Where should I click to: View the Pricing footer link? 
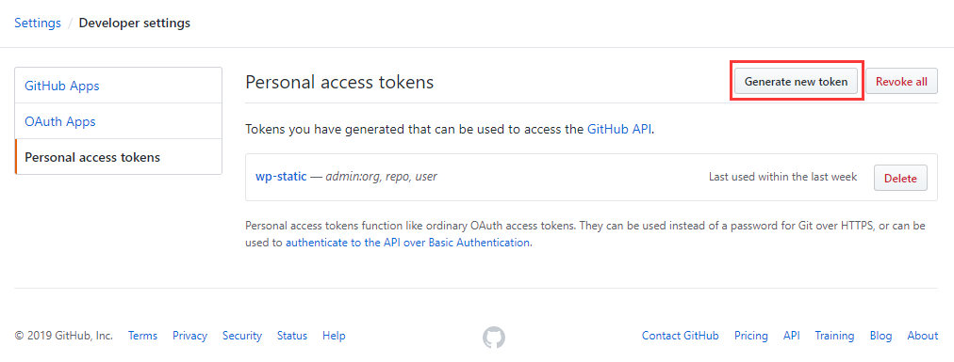750,336
